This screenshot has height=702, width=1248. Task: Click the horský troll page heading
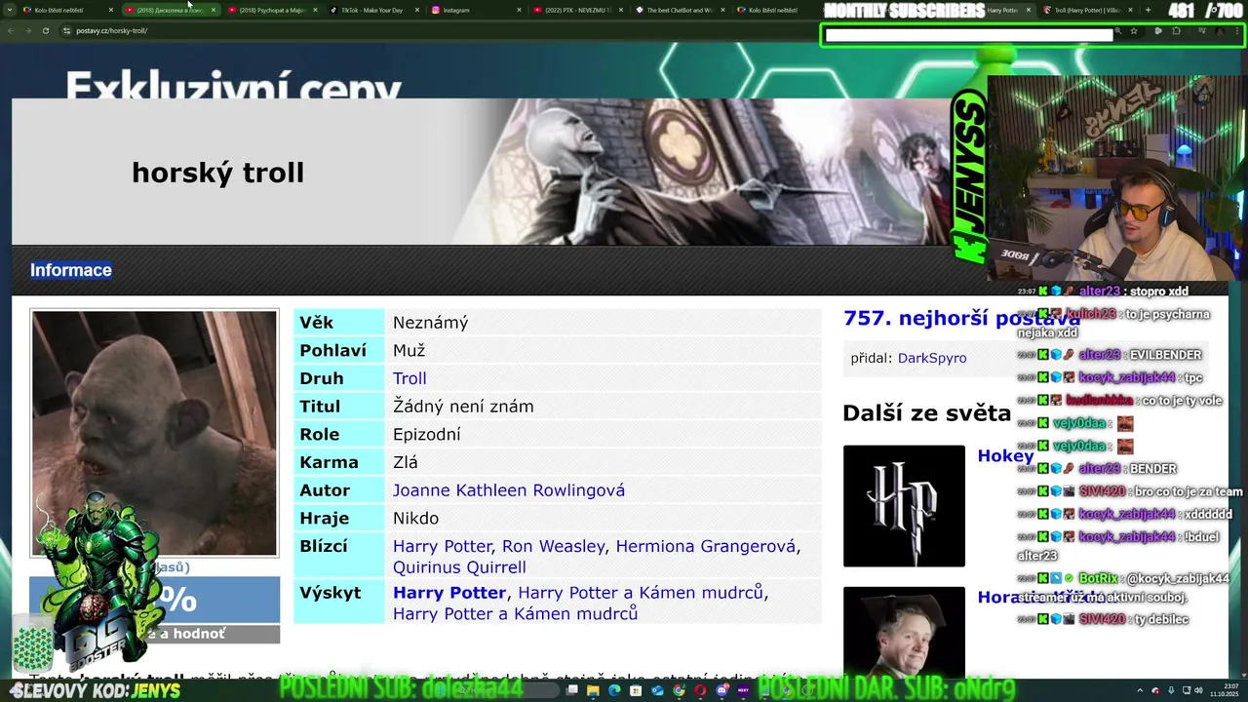(x=218, y=173)
